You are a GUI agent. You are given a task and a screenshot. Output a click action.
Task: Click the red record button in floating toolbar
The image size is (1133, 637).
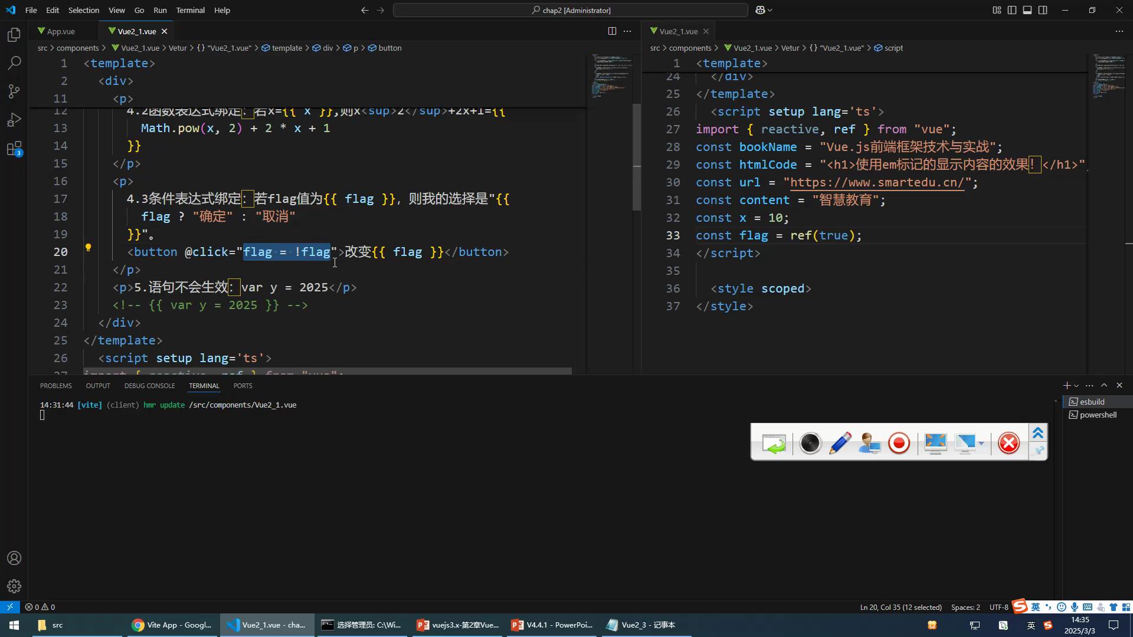coord(899,443)
